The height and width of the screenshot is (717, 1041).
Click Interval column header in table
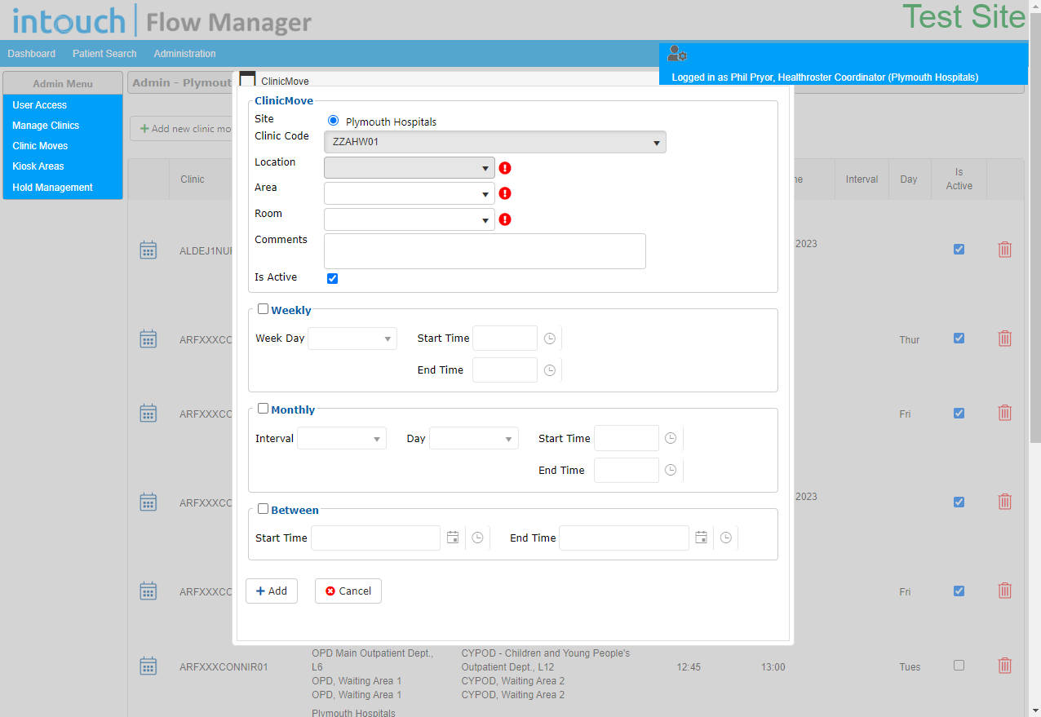(862, 179)
